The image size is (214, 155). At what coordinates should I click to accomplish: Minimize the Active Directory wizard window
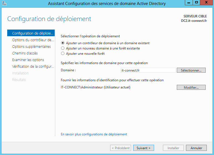point(189,3)
